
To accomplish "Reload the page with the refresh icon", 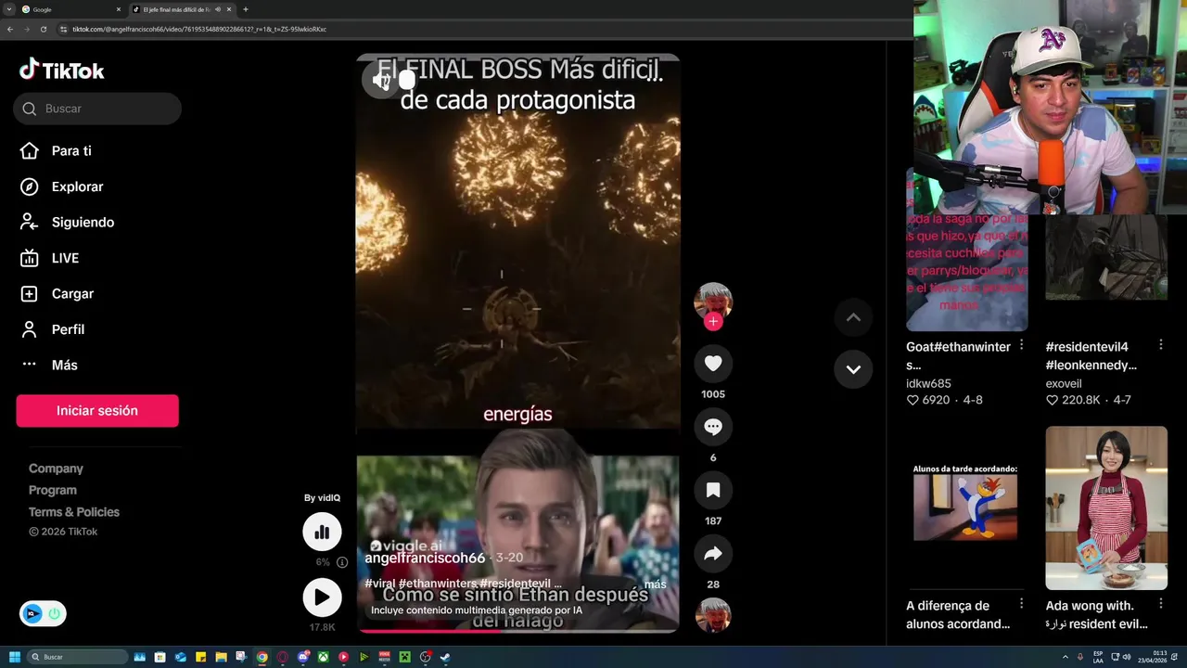I will click(43, 29).
